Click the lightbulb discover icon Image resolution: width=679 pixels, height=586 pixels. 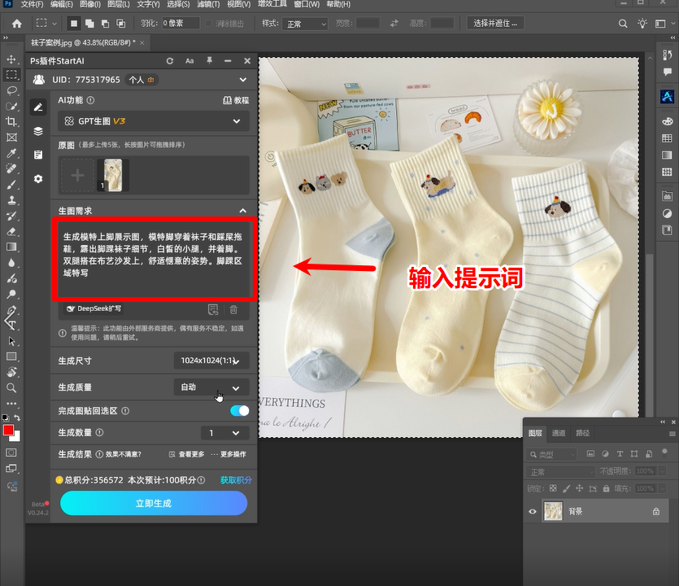pos(642,24)
